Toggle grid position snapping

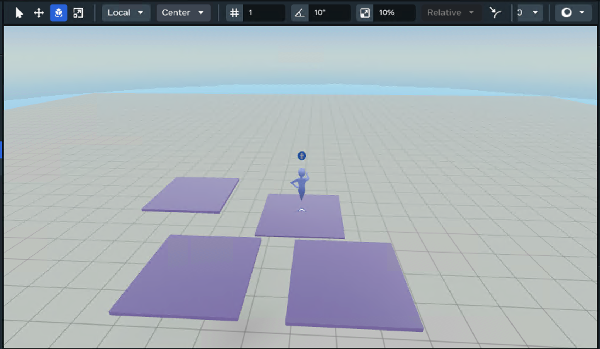(x=234, y=13)
